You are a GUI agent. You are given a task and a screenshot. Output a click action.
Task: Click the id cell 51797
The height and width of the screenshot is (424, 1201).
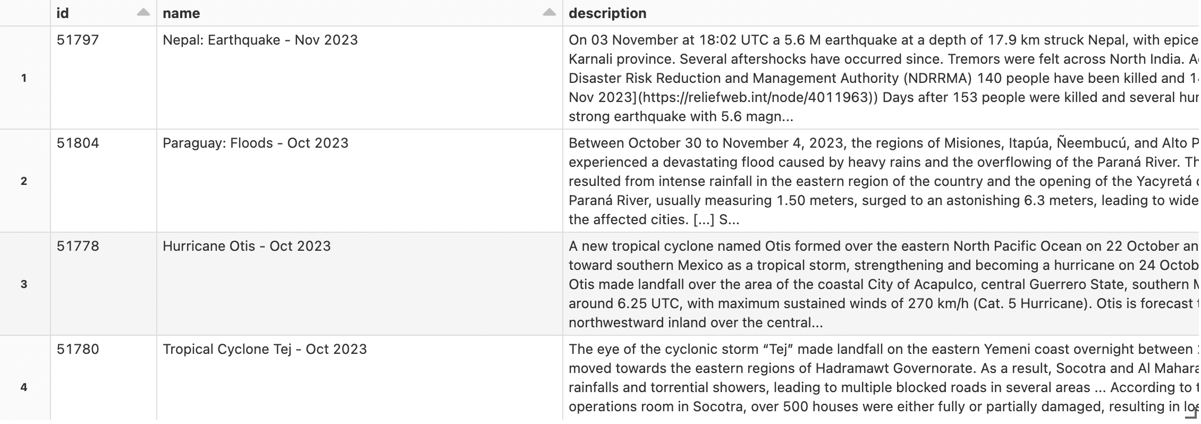point(78,40)
